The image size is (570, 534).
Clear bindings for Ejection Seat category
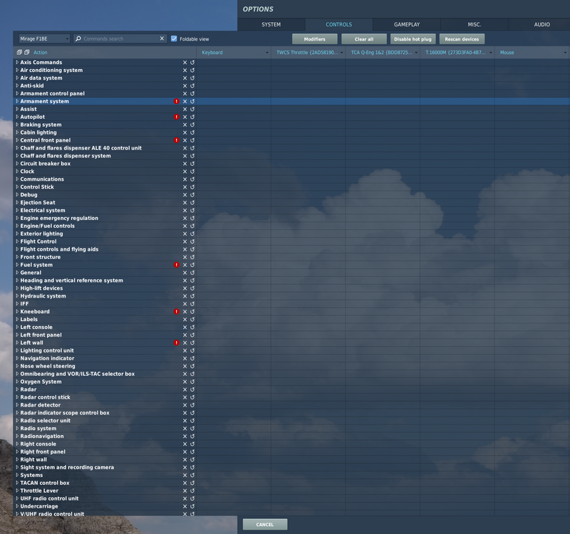185,203
